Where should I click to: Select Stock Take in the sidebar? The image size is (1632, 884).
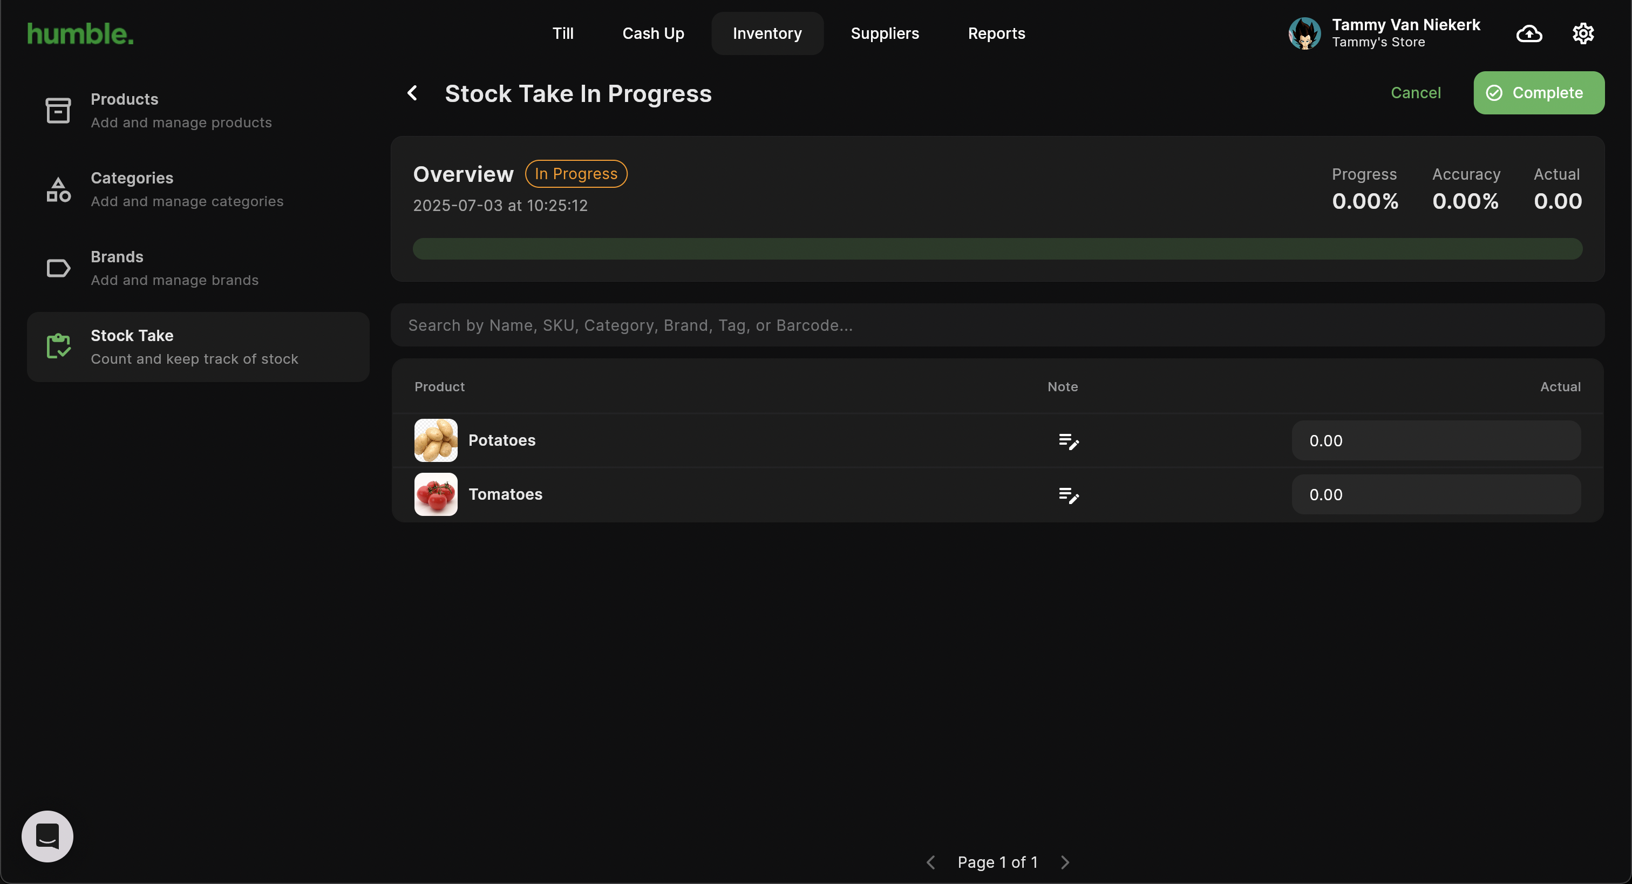tap(198, 346)
